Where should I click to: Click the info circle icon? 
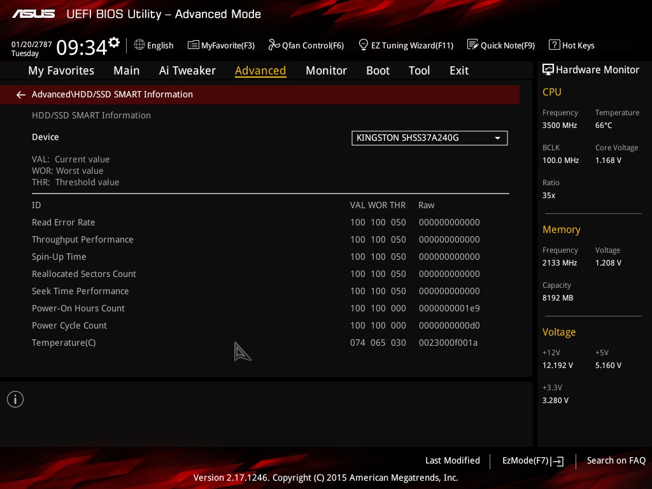[15, 399]
